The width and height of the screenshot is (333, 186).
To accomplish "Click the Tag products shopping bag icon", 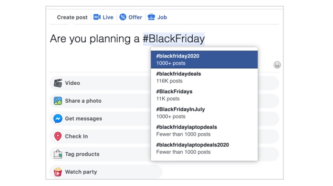I will (58, 154).
